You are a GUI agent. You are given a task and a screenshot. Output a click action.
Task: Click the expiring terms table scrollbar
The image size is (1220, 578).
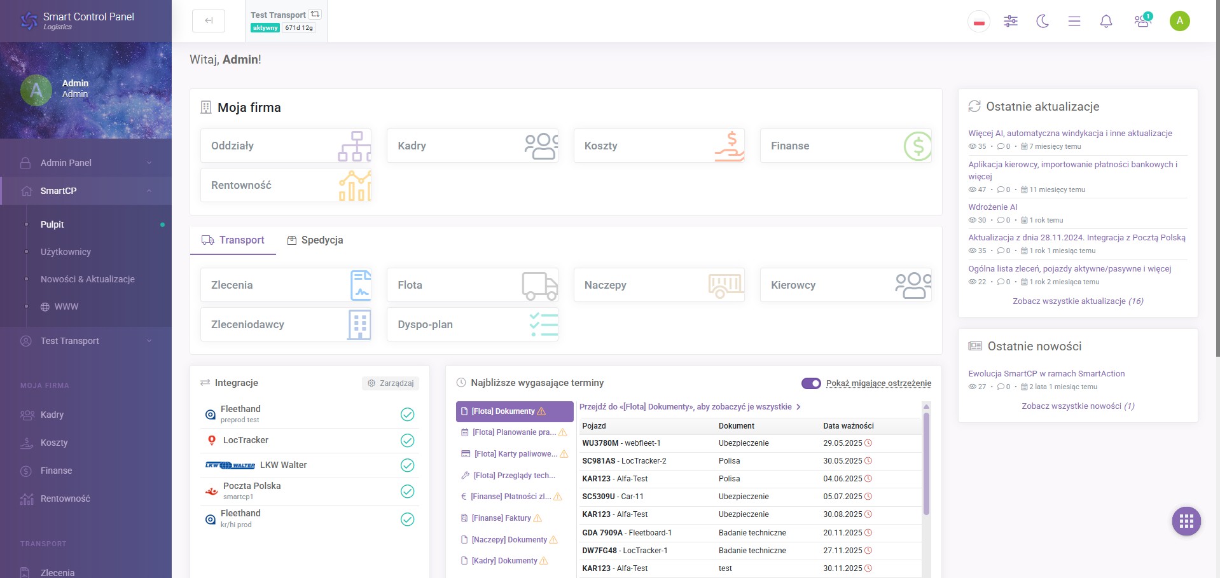coord(926,464)
